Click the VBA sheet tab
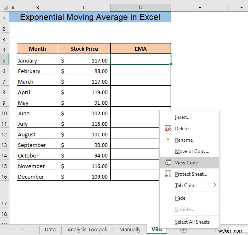The height and width of the screenshot is (235, 248). 157,229
